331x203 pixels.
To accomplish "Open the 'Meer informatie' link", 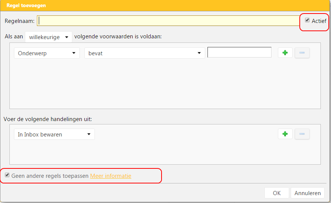I will [x=111, y=176].
